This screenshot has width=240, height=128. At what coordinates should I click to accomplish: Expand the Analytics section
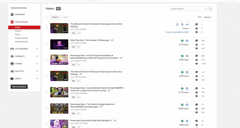pyautogui.click(x=37, y=71)
